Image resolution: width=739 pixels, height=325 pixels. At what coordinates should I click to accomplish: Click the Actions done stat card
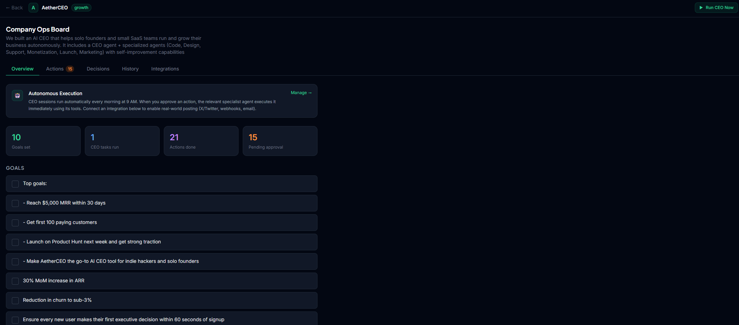pyautogui.click(x=201, y=141)
